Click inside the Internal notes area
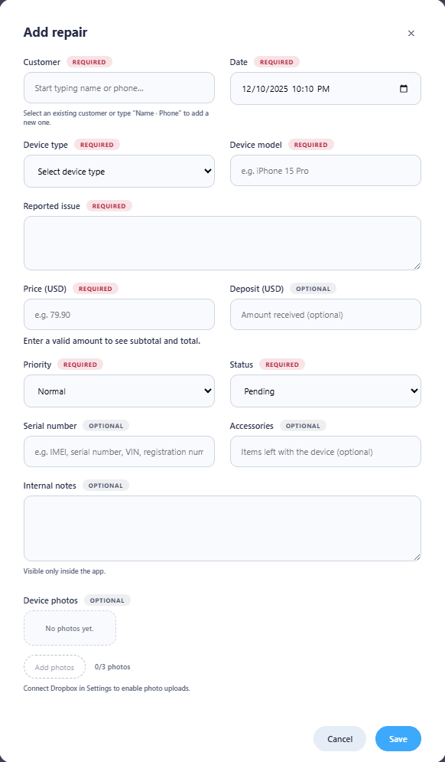Image resolution: width=445 pixels, height=762 pixels. [x=222, y=528]
